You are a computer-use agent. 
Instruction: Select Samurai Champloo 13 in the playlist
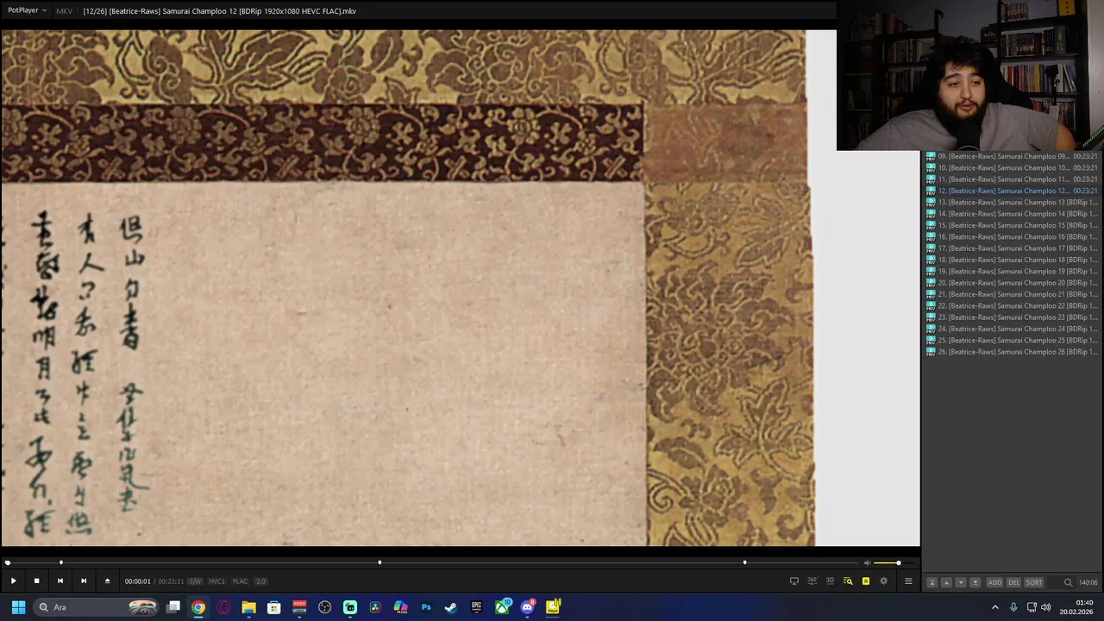(1012, 202)
